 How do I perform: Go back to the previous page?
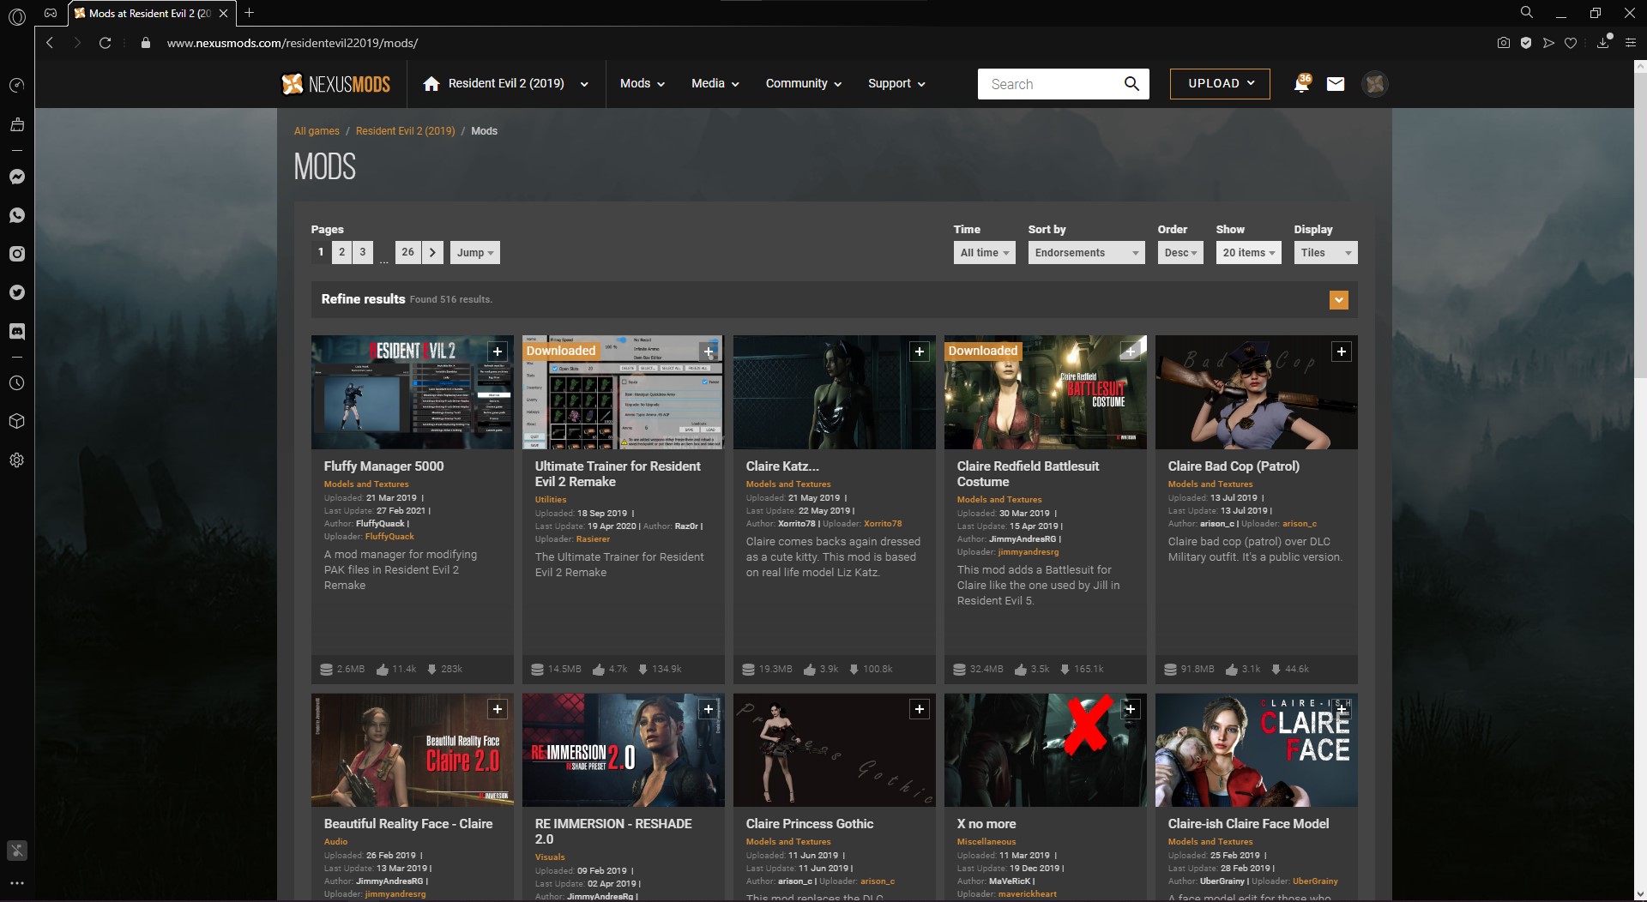pos(50,43)
